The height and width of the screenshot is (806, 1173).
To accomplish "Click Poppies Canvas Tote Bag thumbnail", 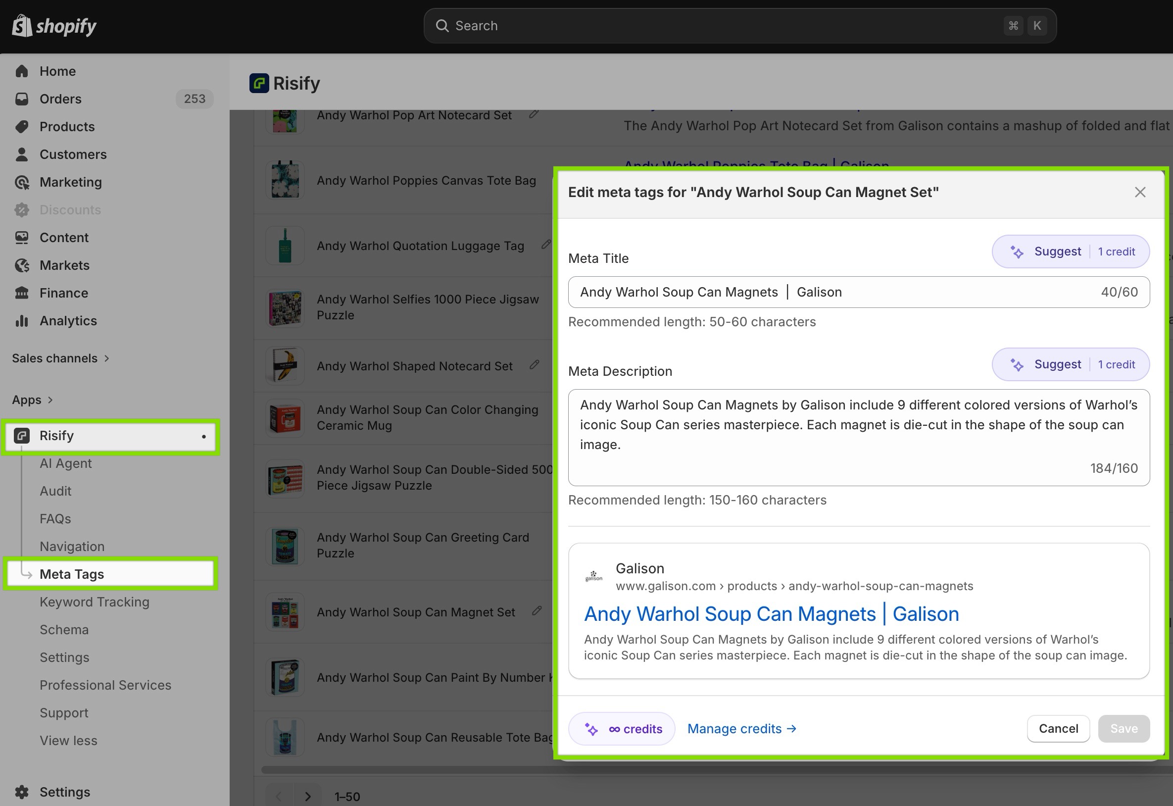I will click(285, 180).
